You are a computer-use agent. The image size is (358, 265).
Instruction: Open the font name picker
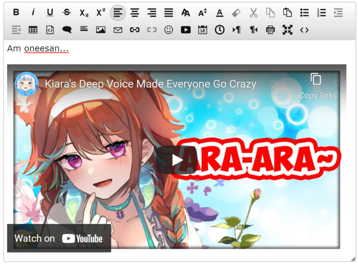tap(185, 12)
